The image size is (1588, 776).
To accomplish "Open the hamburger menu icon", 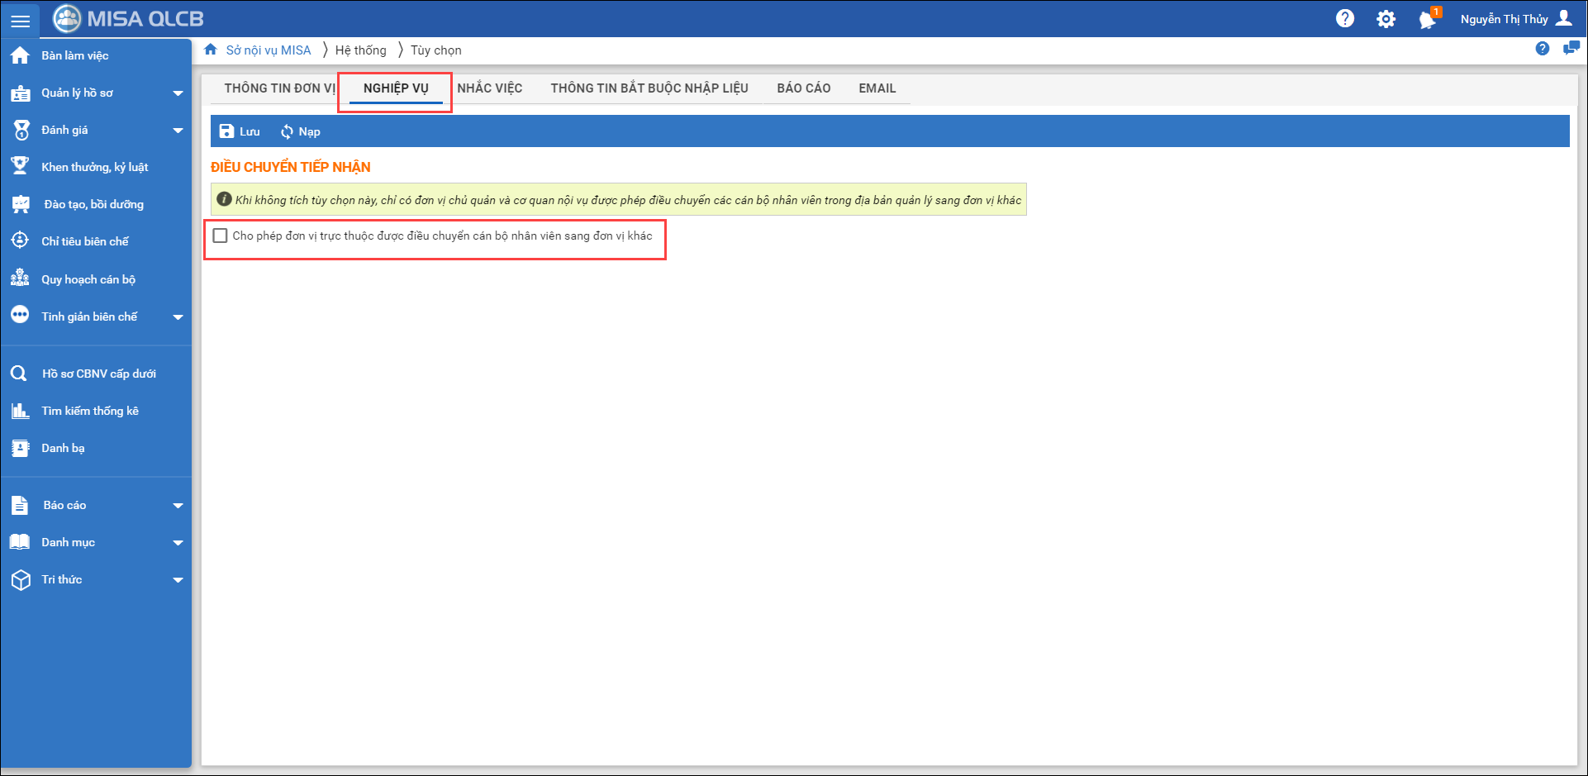I will click(x=20, y=21).
